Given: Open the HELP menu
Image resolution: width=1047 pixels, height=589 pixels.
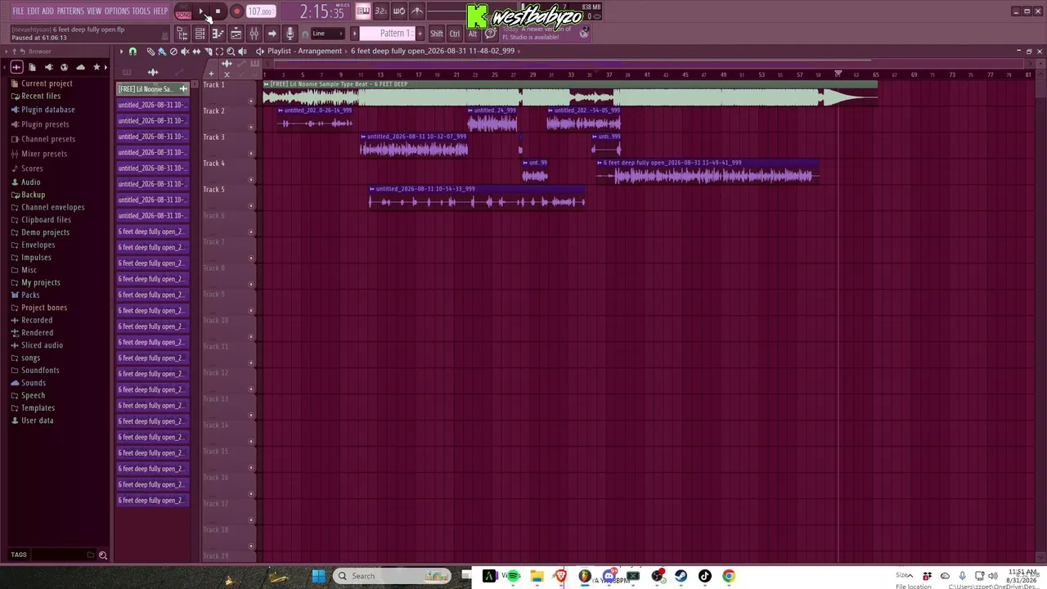Looking at the screenshot, I should pos(160,11).
